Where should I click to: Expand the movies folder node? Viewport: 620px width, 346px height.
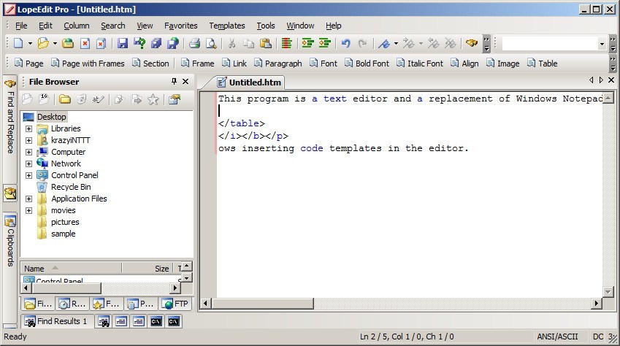point(29,210)
